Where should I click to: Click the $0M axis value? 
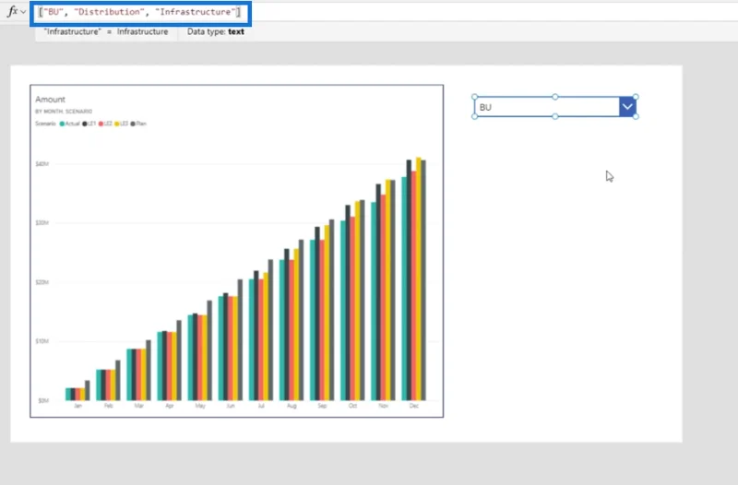43,401
